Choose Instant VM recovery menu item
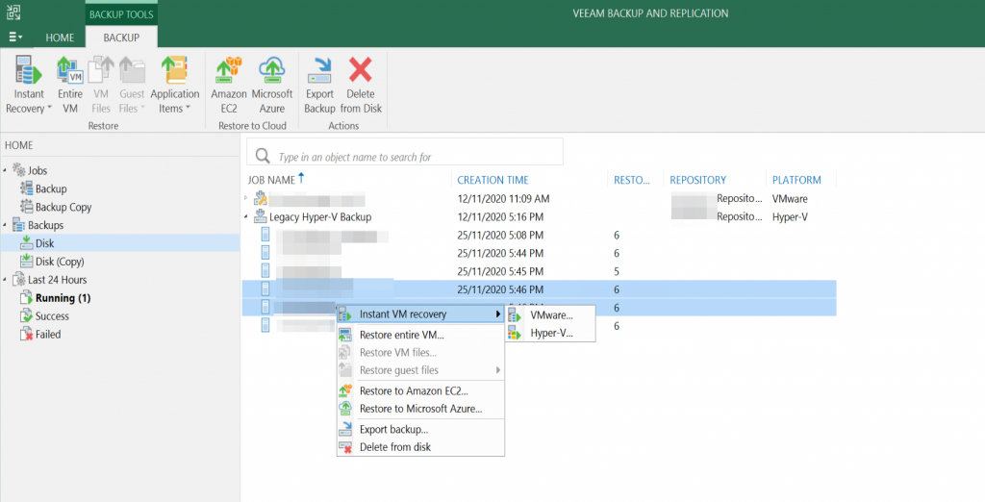Image resolution: width=985 pixels, height=502 pixels. pyautogui.click(x=421, y=314)
